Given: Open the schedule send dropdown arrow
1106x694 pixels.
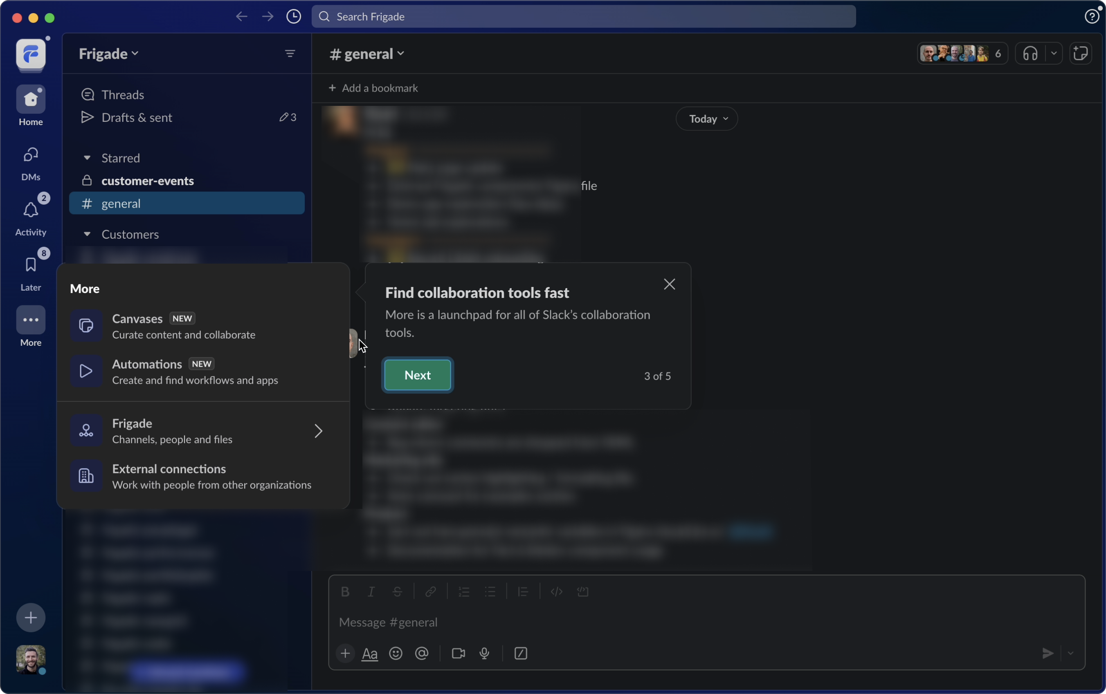Looking at the screenshot, I should click(x=1071, y=653).
